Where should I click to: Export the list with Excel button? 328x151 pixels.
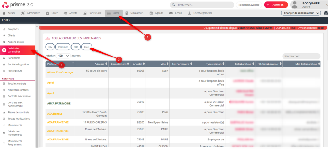(86, 47)
